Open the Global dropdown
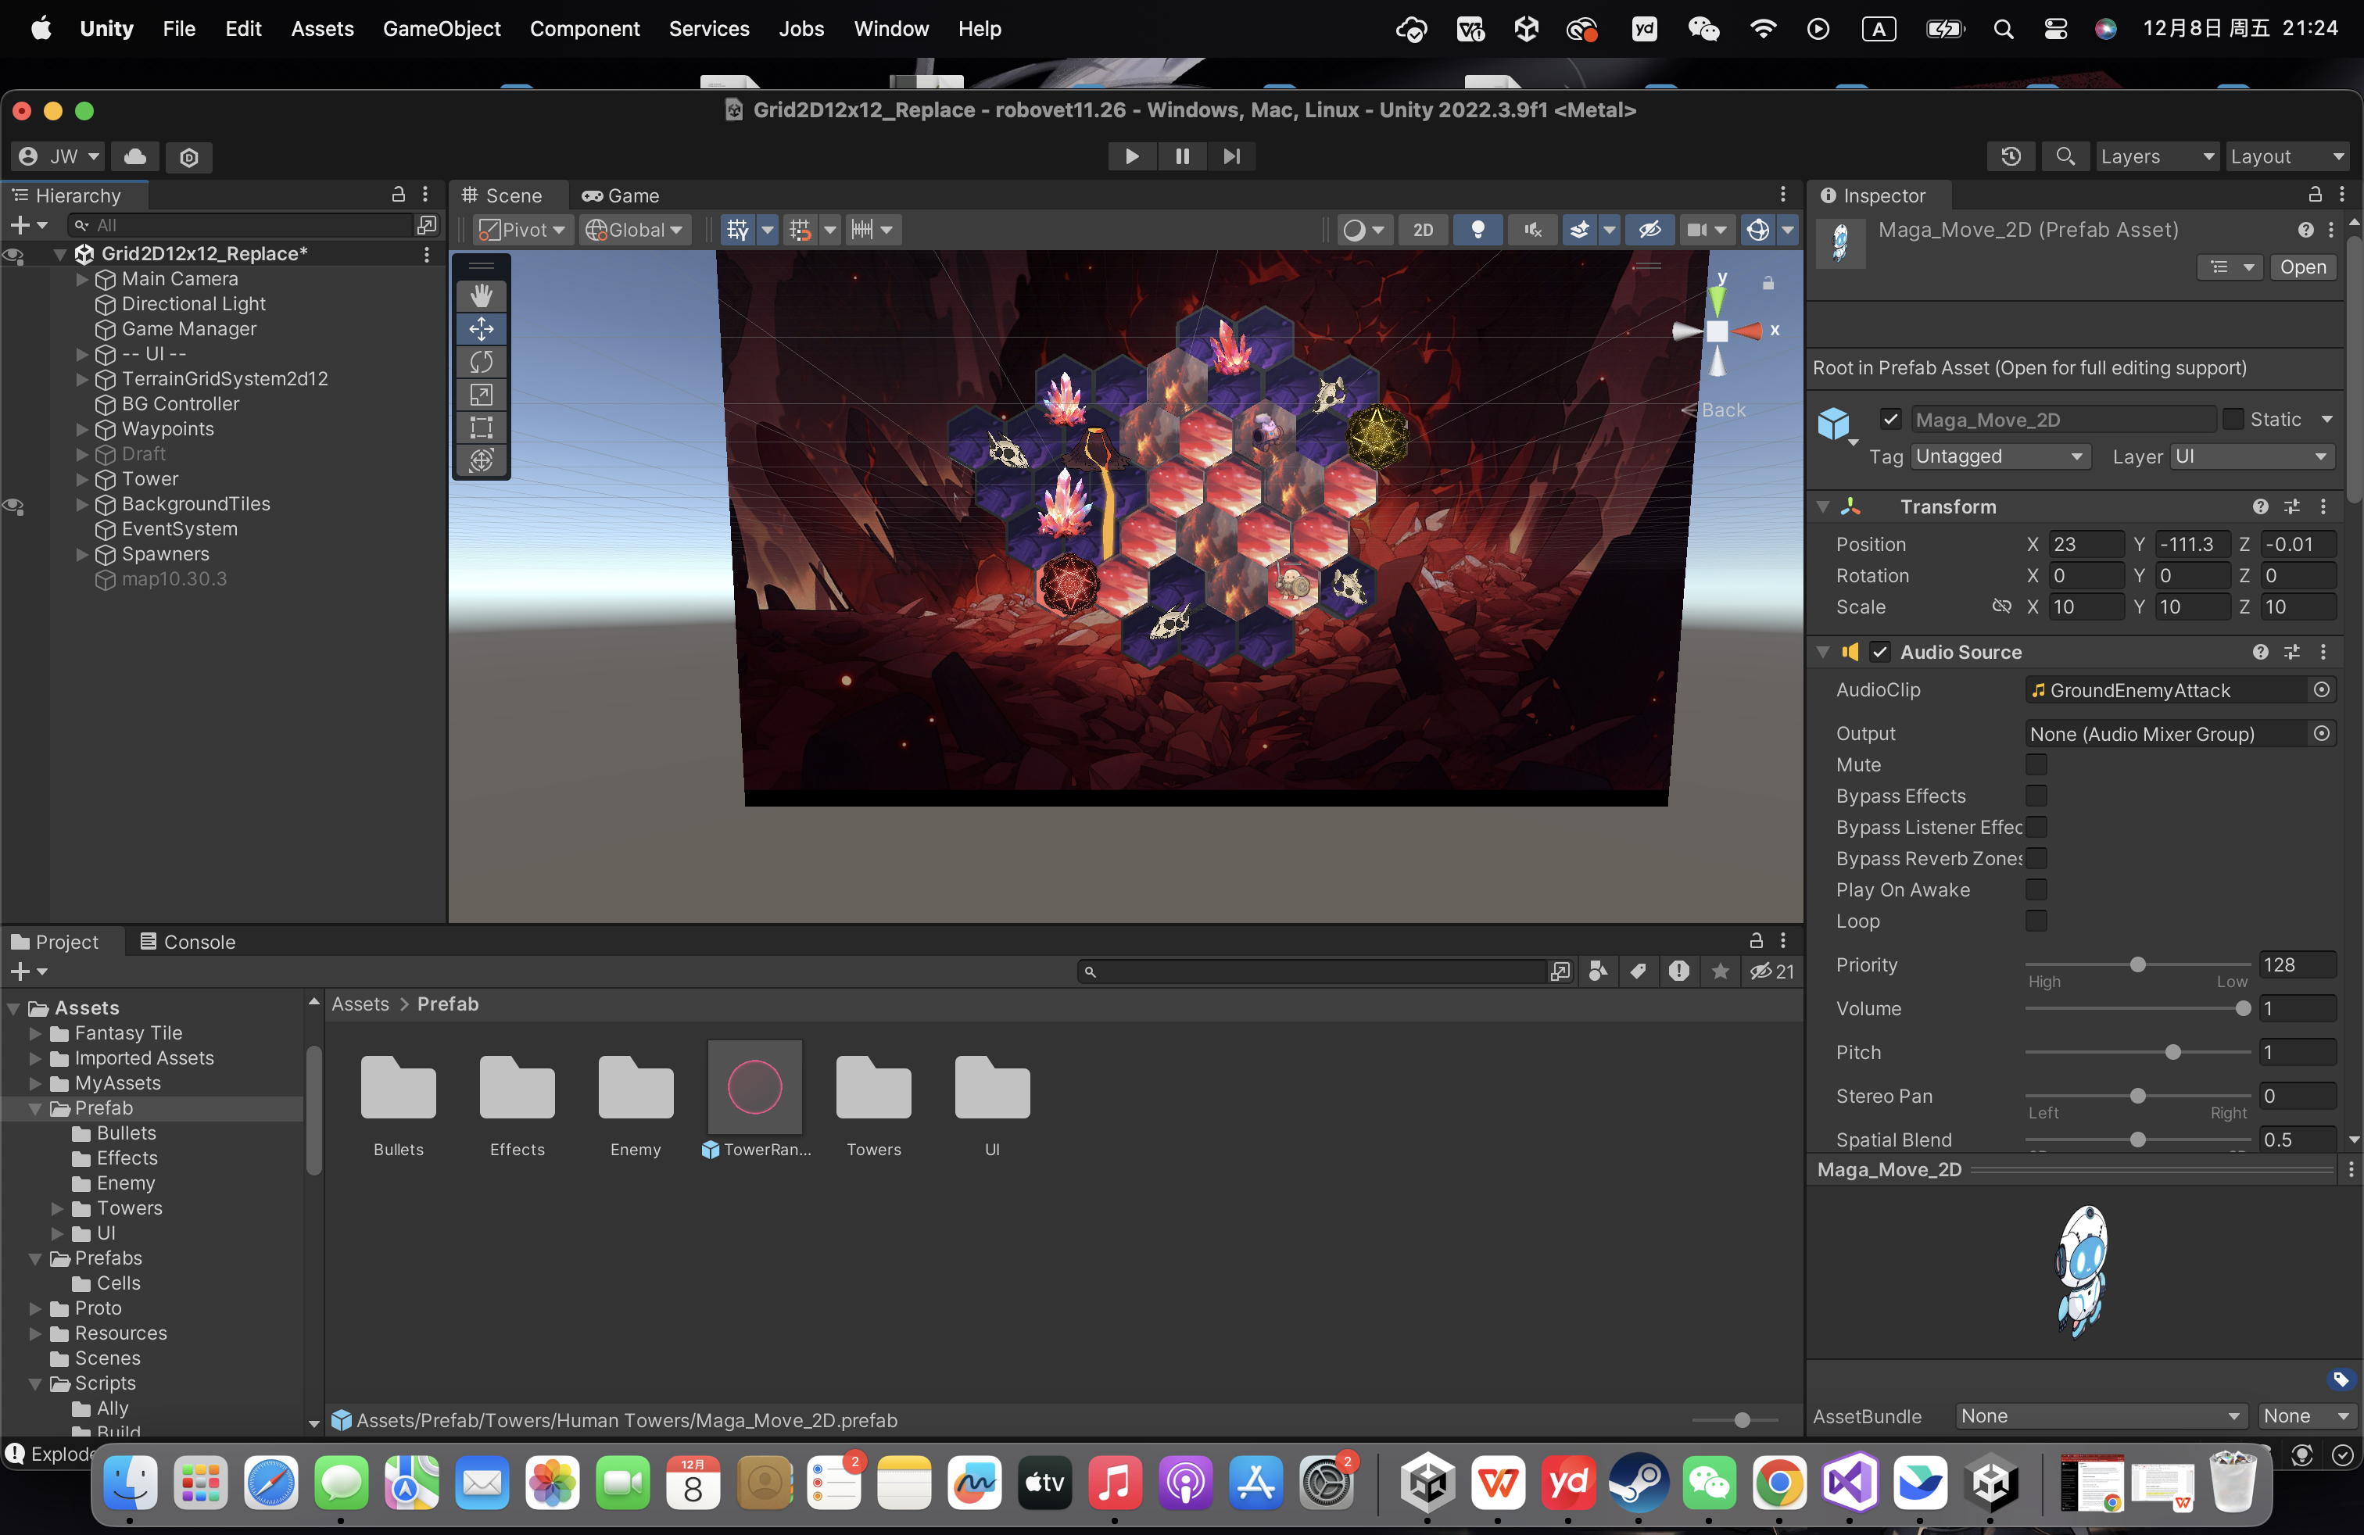 634,229
